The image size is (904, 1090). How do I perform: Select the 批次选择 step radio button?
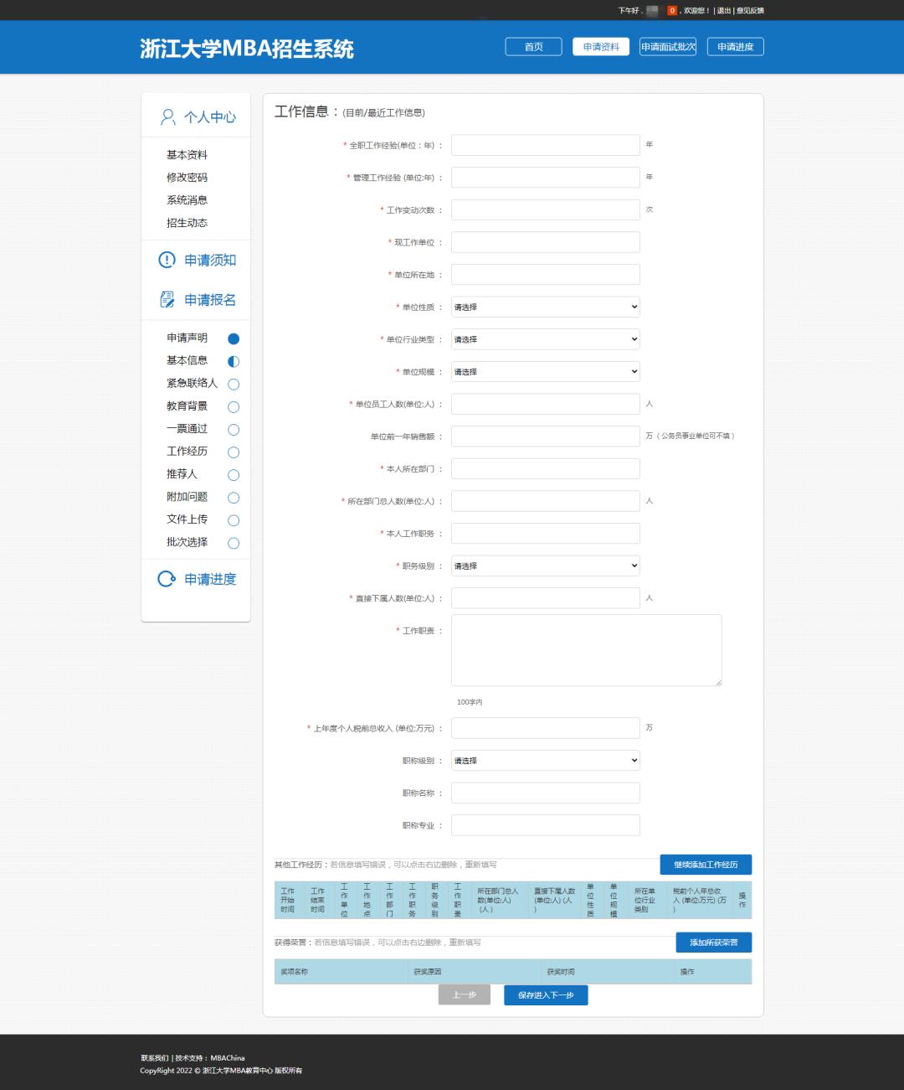tap(233, 543)
